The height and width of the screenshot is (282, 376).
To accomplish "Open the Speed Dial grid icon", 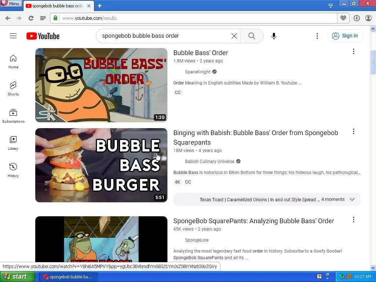I will coord(43,18).
